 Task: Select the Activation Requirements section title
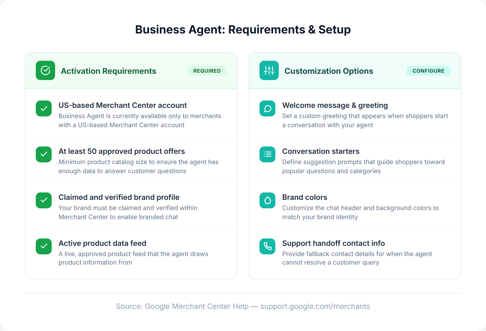(108, 71)
